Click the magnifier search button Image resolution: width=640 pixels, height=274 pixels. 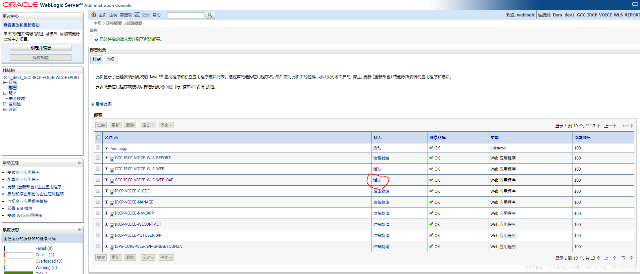pos(210,15)
